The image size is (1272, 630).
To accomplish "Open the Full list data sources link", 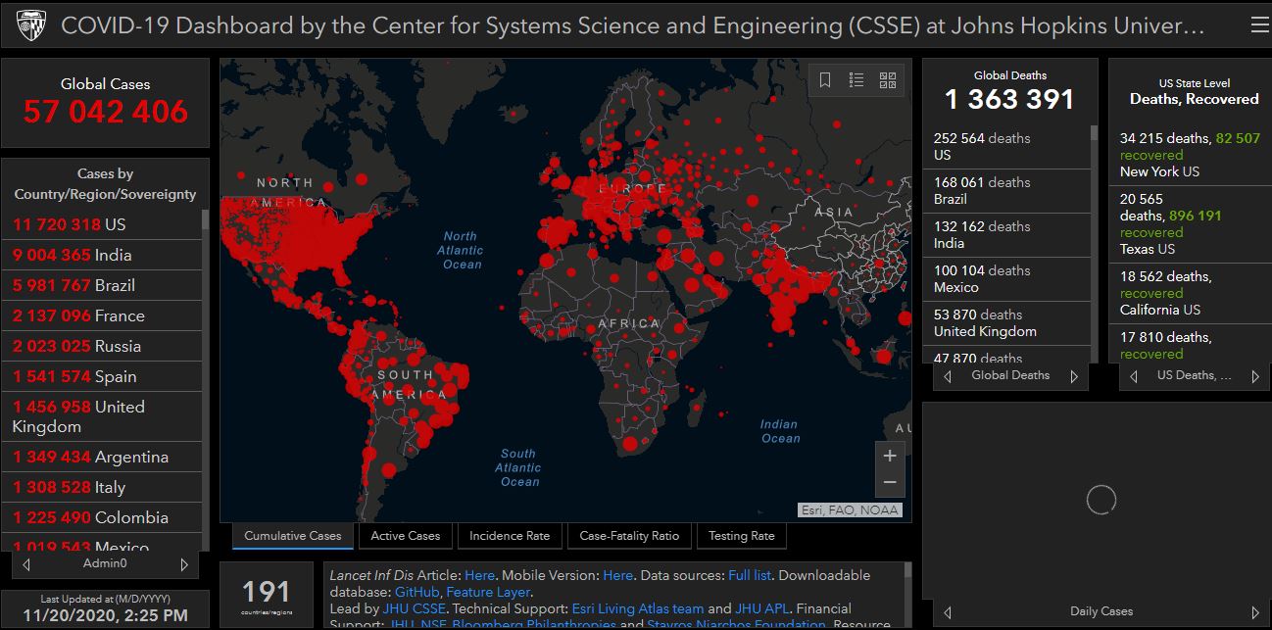I will [x=750, y=575].
